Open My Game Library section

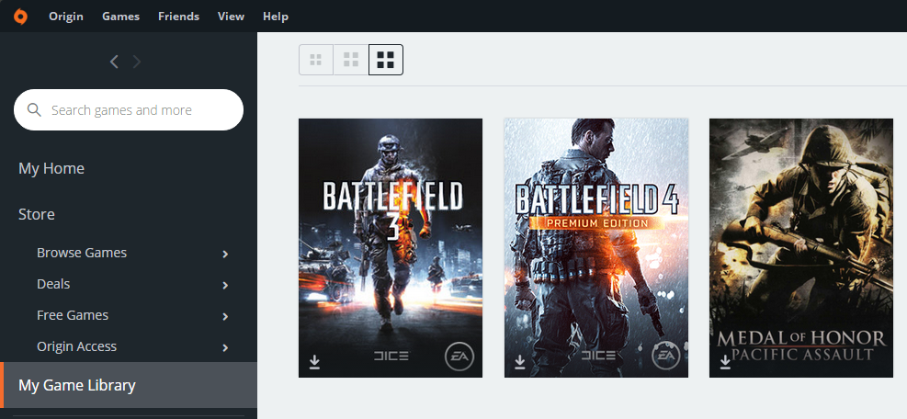coord(77,385)
